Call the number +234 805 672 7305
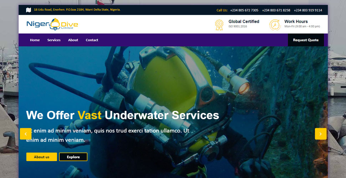Image resolution: width=346 pixels, height=178 pixels. point(244,10)
